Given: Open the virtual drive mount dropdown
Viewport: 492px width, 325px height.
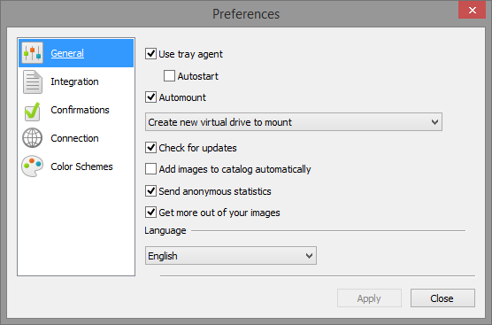Looking at the screenshot, I should [294, 122].
